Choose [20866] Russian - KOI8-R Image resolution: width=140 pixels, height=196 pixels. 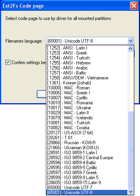(87, 143)
